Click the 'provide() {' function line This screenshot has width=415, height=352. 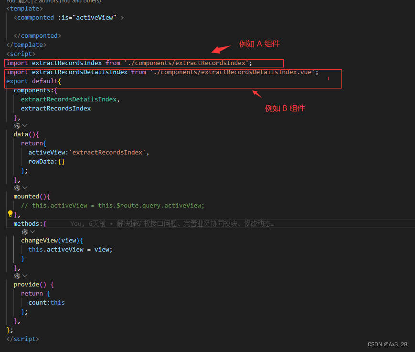click(33, 285)
